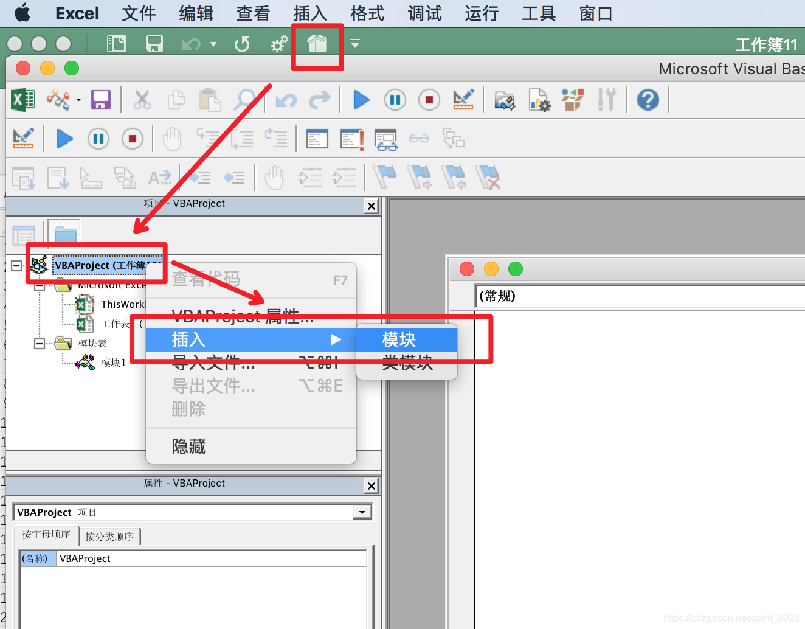This screenshot has height=629, width=805.
Task: Save the workbook from Excel's quick access toolbar
Action: (x=154, y=44)
